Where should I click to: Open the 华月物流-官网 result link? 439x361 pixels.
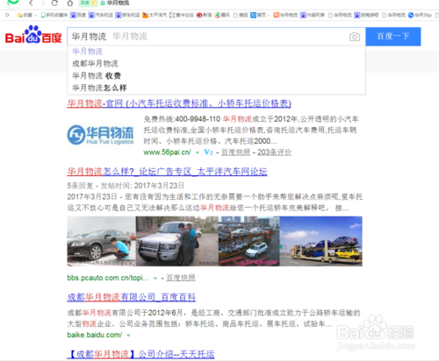pyautogui.click(x=179, y=103)
